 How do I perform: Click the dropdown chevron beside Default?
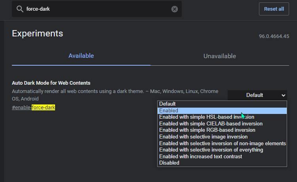pyautogui.click(x=284, y=95)
